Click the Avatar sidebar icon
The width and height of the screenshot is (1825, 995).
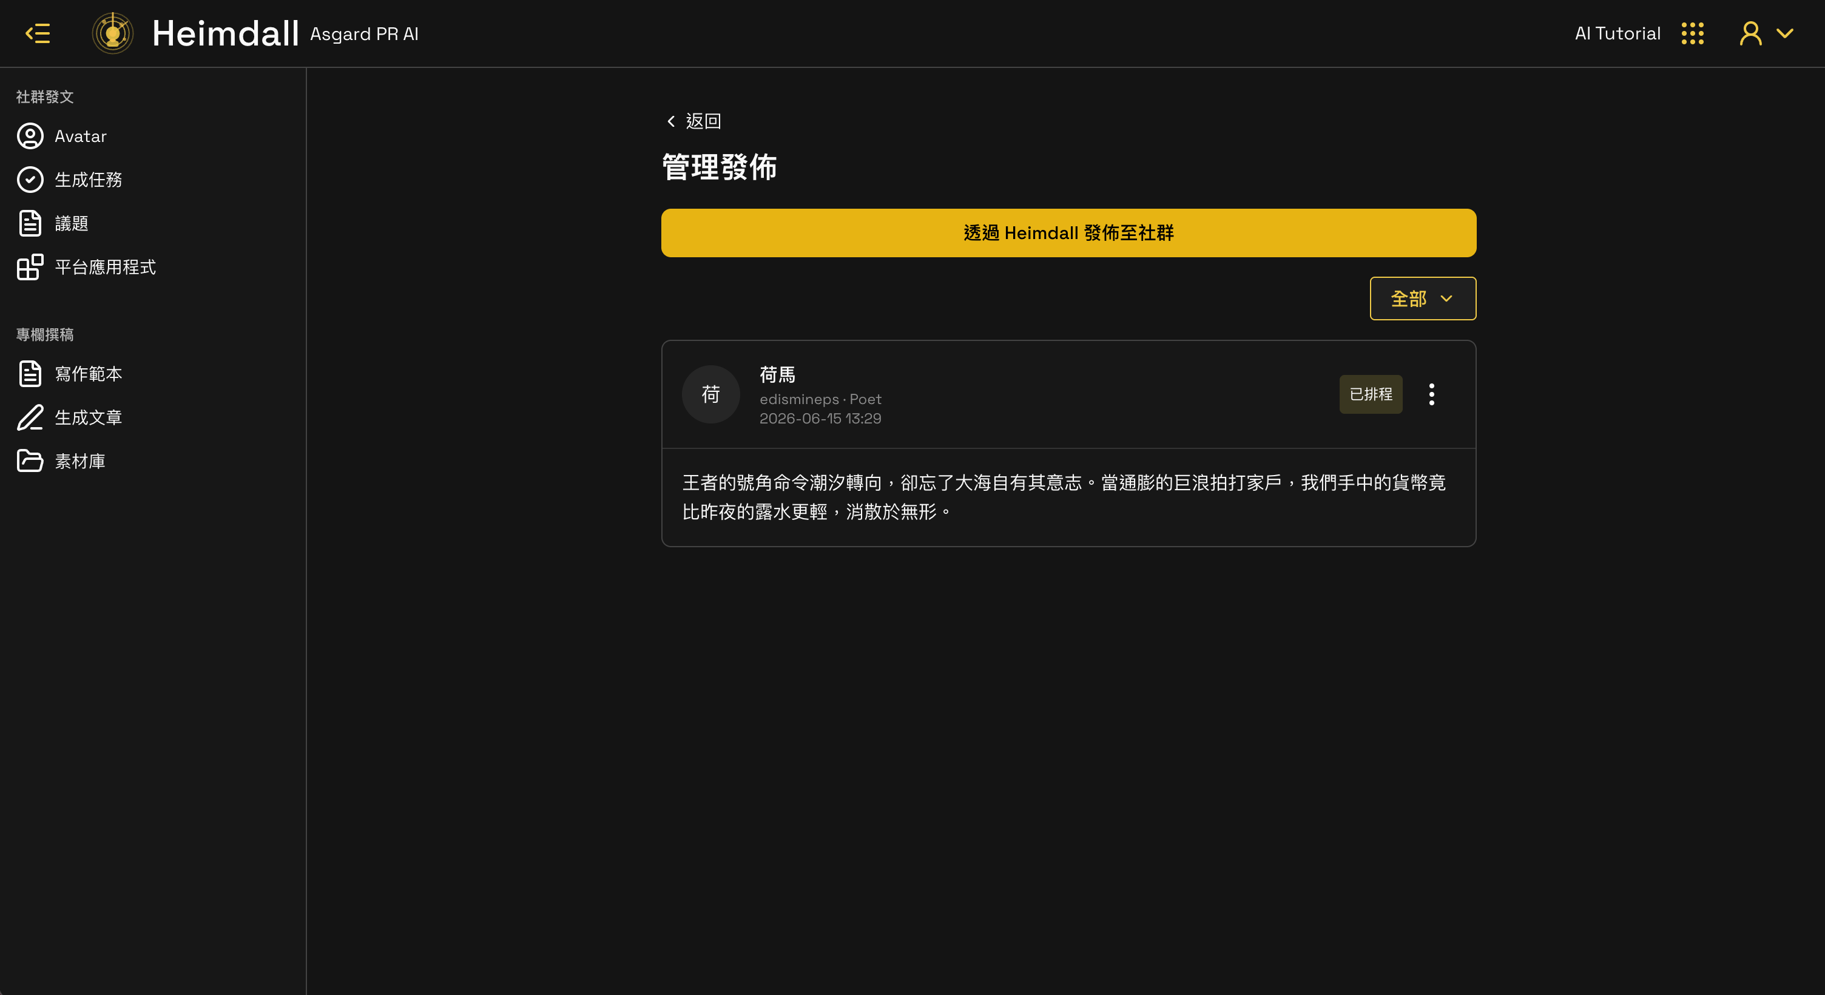pyautogui.click(x=30, y=136)
